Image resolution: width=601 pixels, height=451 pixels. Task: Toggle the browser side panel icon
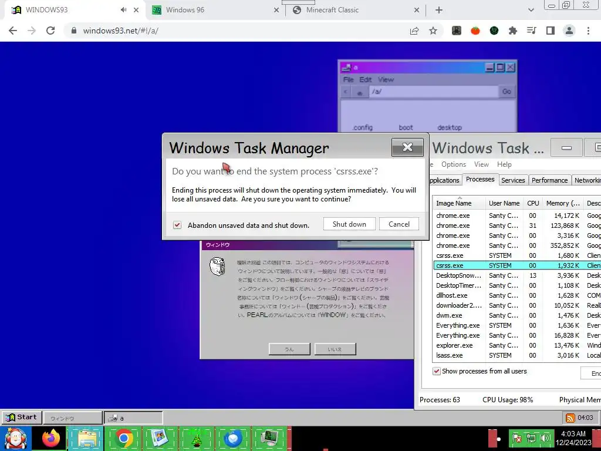[x=551, y=31]
